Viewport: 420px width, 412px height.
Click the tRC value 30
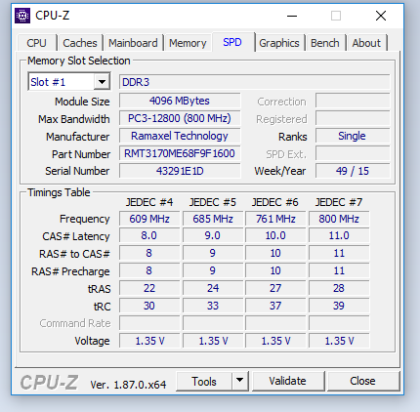[149, 306]
